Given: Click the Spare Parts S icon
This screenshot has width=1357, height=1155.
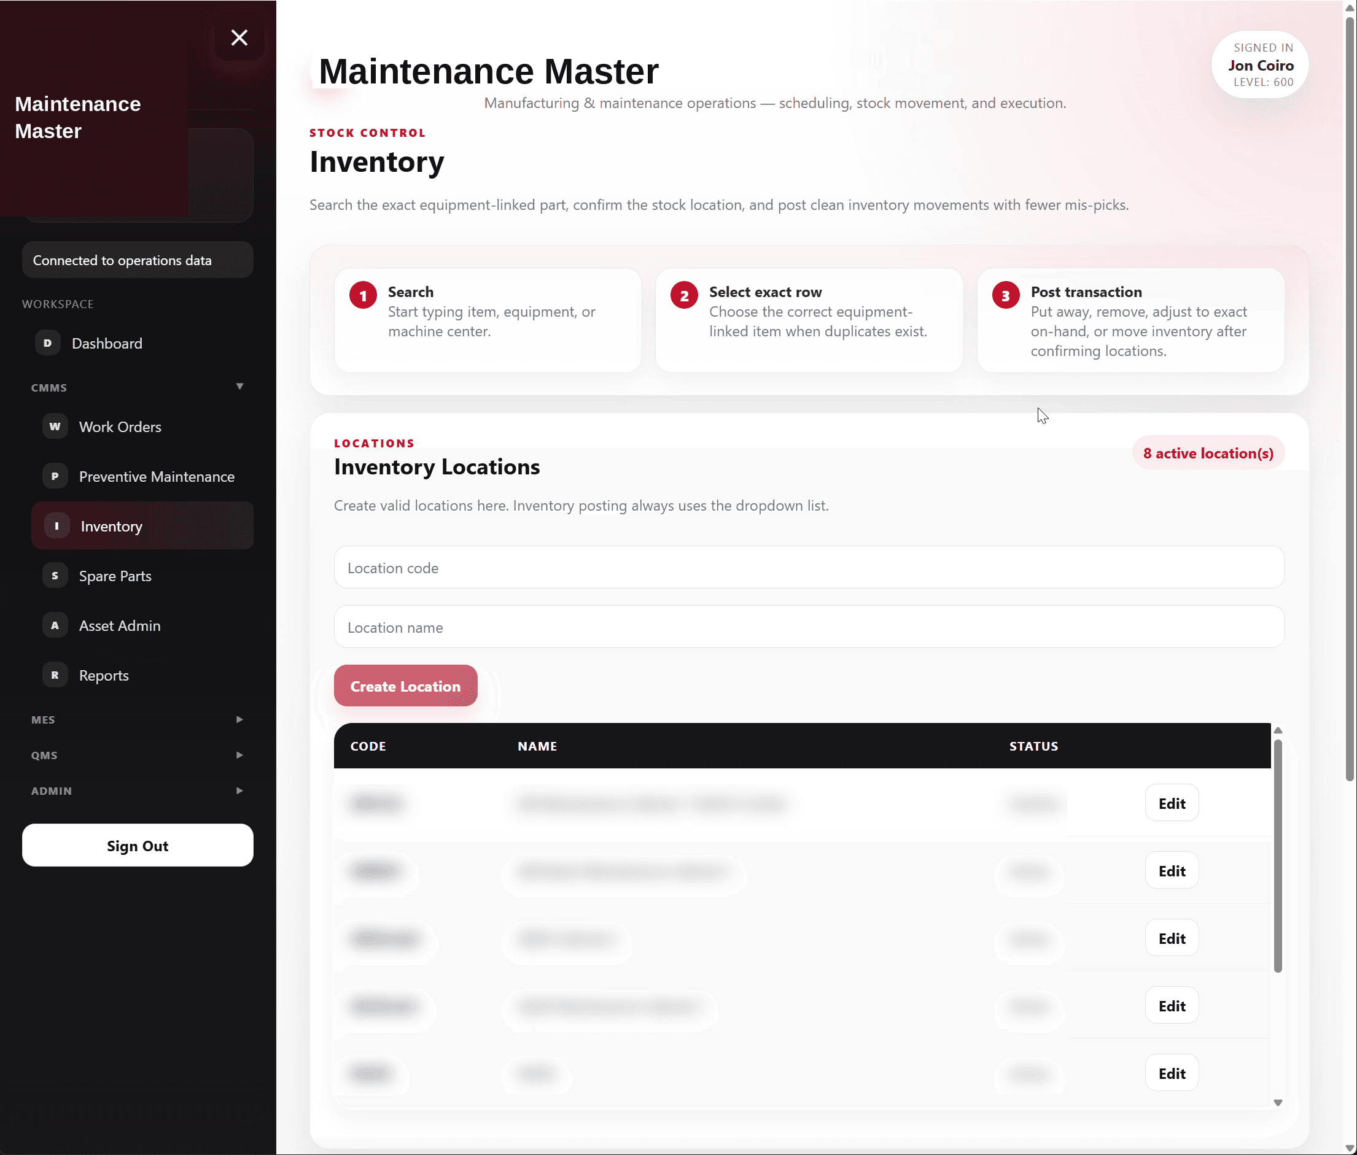Looking at the screenshot, I should pyautogui.click(x=55, y=576).
